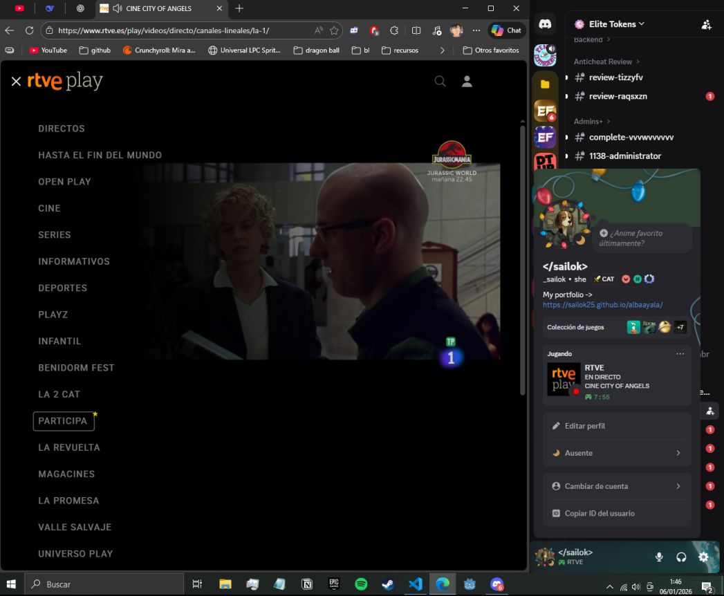Viewport: 724px width, 596px height.
Task: Go to CINE section
Action: pos(49,208)
